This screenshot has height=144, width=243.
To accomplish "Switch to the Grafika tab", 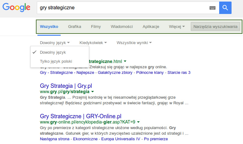I will pos(75,27).
